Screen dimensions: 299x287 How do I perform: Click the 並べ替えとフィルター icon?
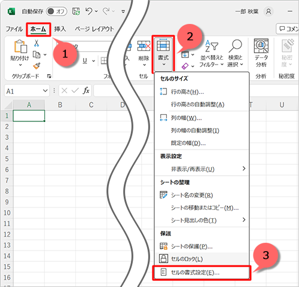pos(212,46)
